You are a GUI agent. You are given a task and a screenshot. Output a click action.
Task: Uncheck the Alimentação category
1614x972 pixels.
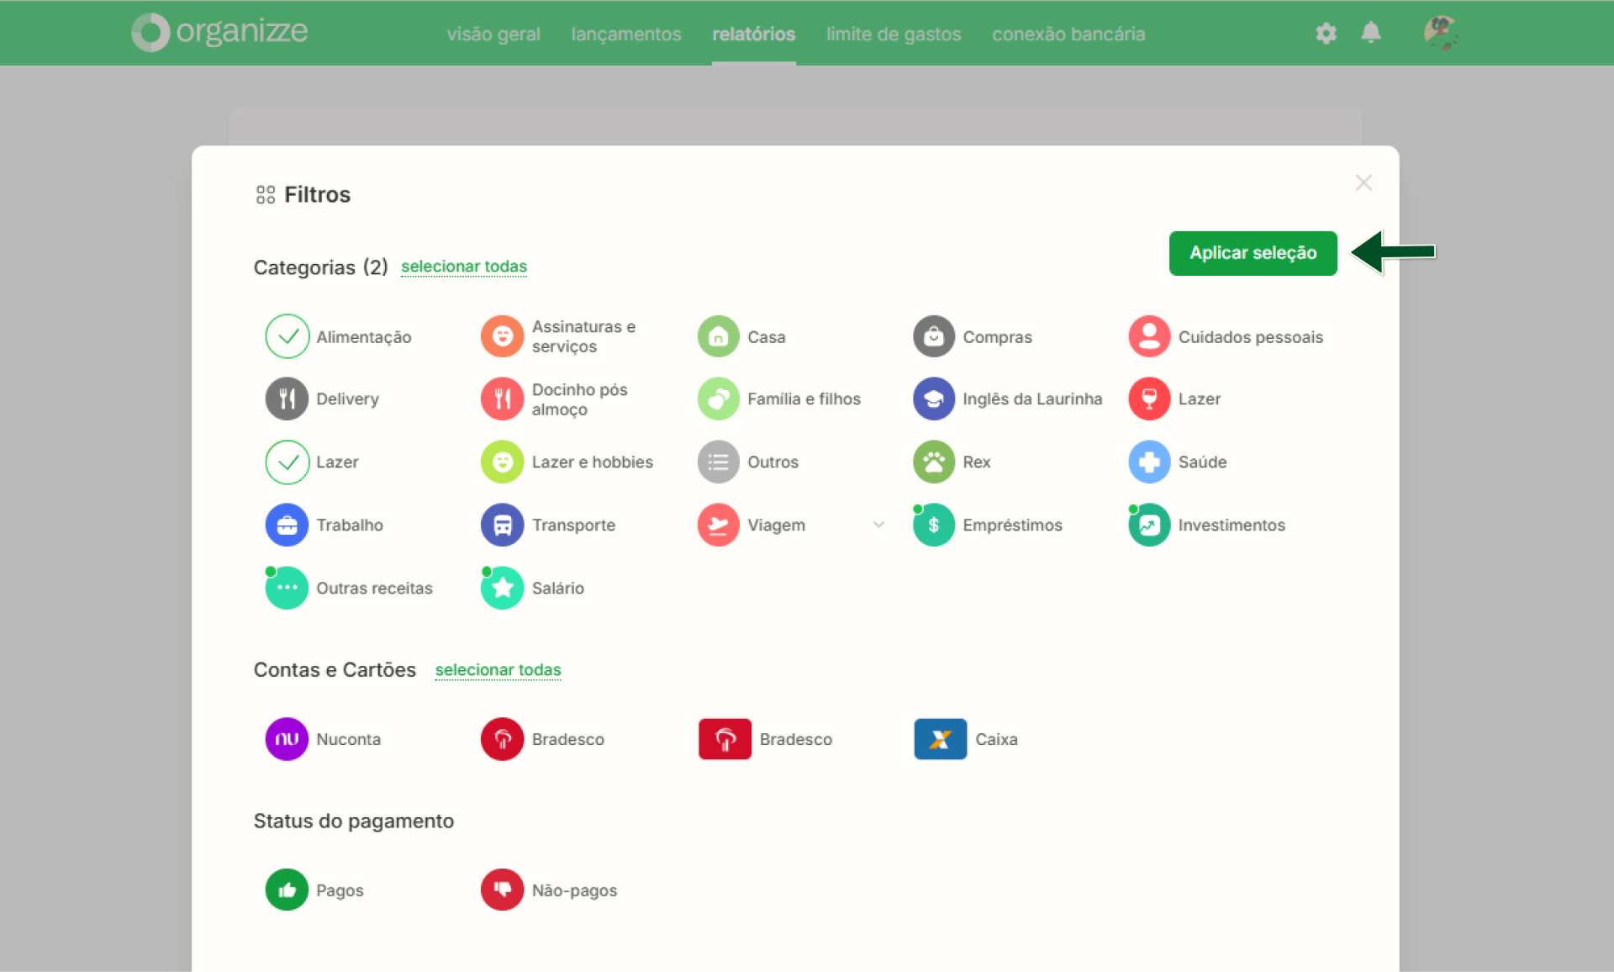pos(287,336)
